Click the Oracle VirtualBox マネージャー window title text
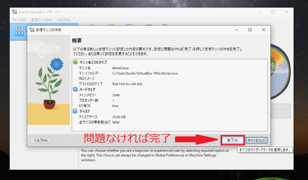308x180 pixels. click(x=40, y=12)
